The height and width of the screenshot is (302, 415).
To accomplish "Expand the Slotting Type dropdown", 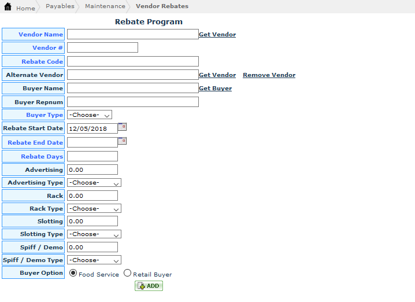I will (94, 234).
